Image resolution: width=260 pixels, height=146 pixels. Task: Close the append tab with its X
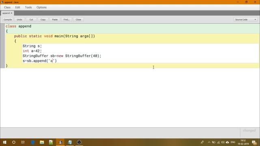[11, 13]
